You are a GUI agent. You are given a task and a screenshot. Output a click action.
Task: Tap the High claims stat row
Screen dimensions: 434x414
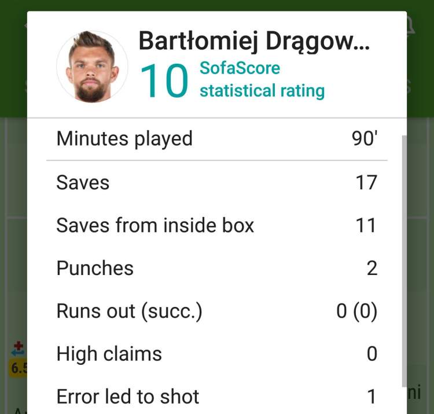pyautogui.click(x=217, y=354)
